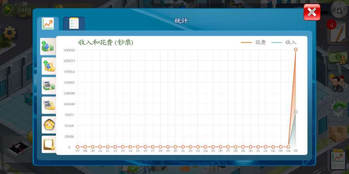Viewport: 349px width, 174px height.
Task: Click the 统计 window title
Action: (181, 21)
